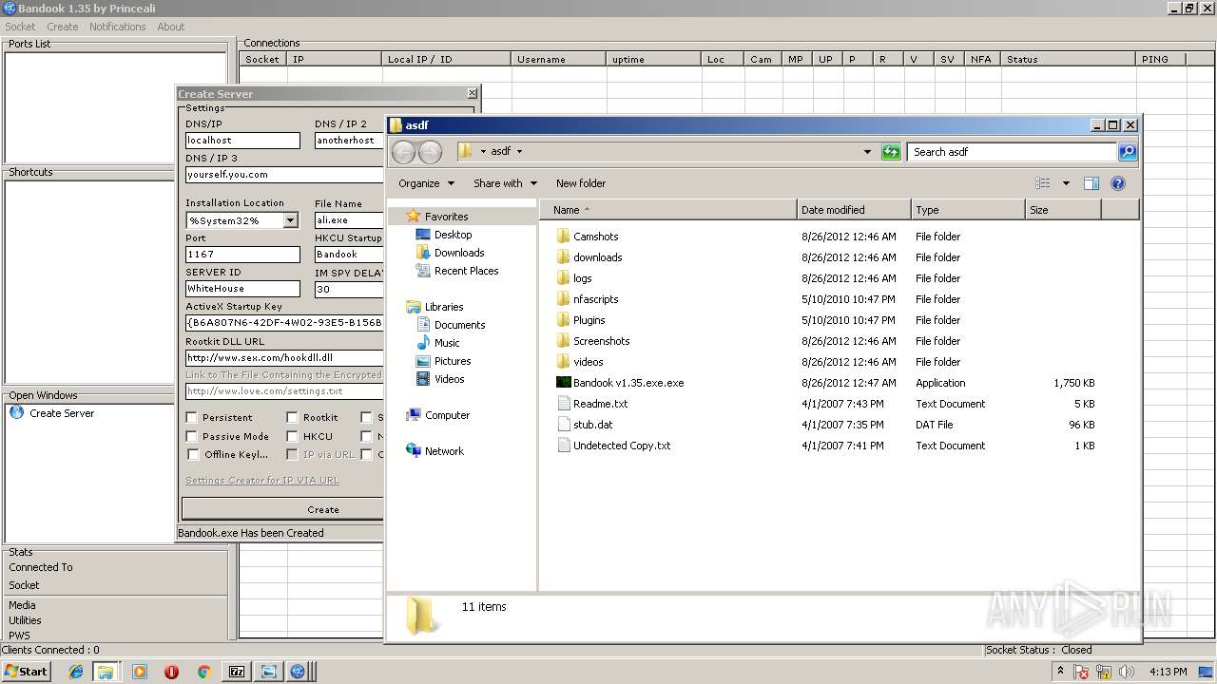Launch Google Chrome from taskbar
Screen dimensions: 1217x684
[x=203, y=672]
